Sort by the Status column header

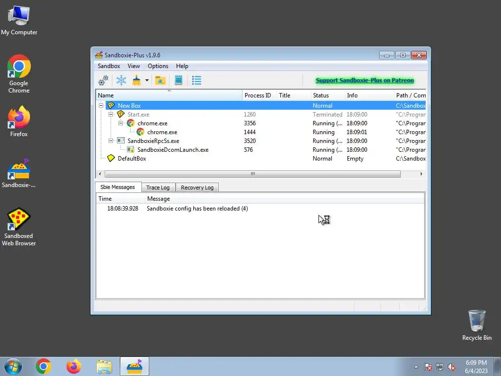pos(327,95)
